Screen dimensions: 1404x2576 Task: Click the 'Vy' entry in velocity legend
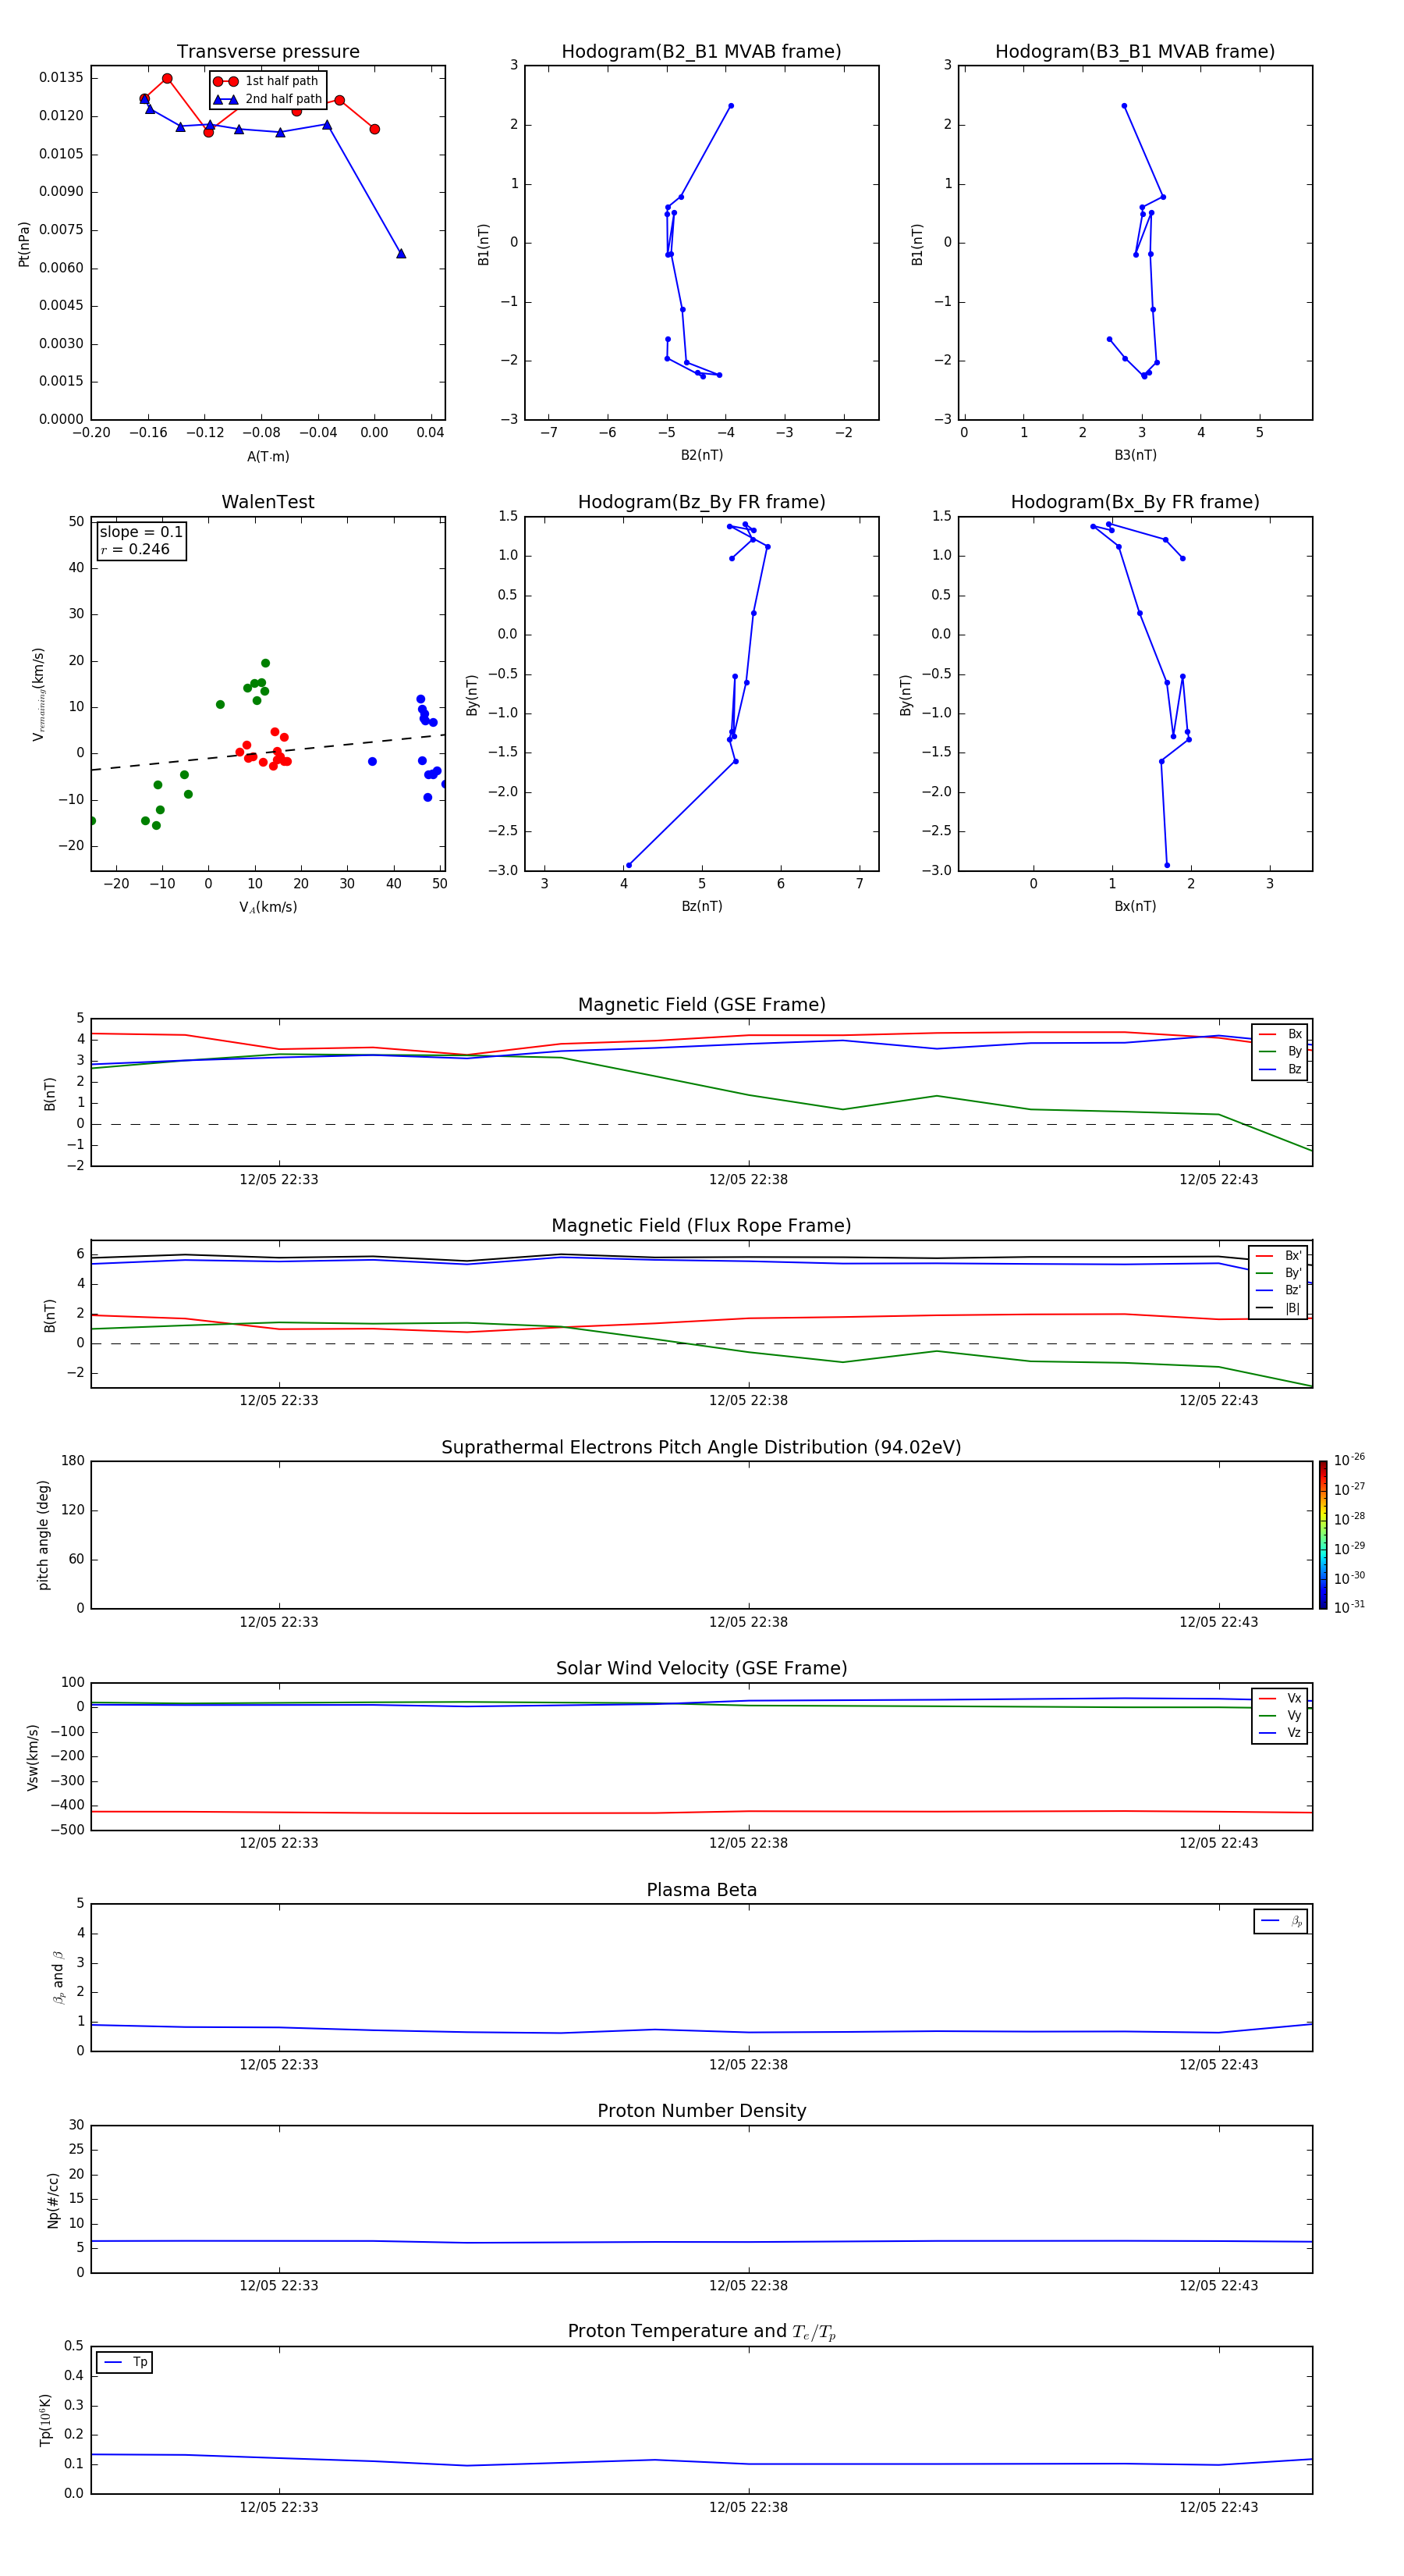click(x=1280, y=1715)
